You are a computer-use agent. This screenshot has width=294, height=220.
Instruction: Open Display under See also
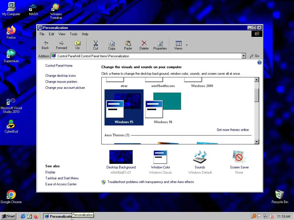(50, 172)
